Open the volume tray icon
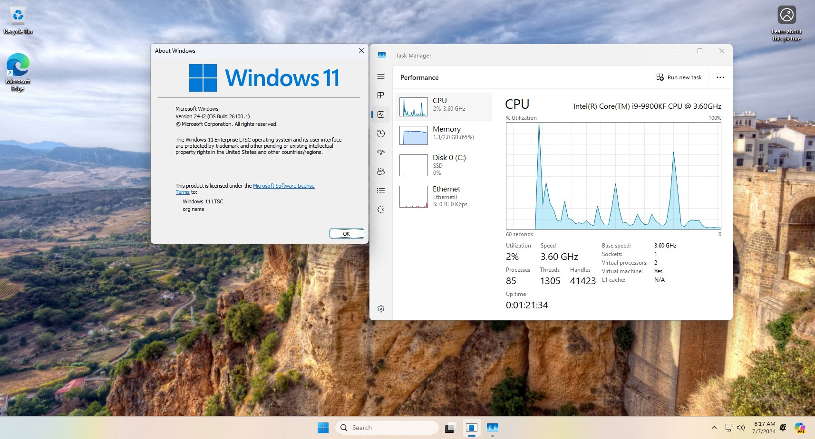 pyautogui.click(x=740, y=428)
